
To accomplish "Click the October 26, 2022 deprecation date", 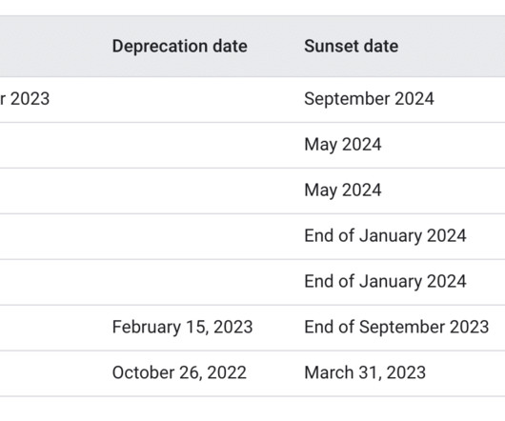I will (179, 373).
